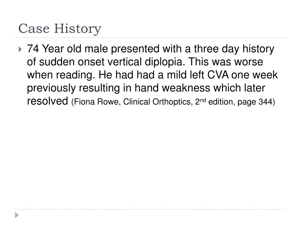Click the dotted divider line under the title
Image resolution: width=301 pixels, height=226 pixels.
tap(150, 38)
